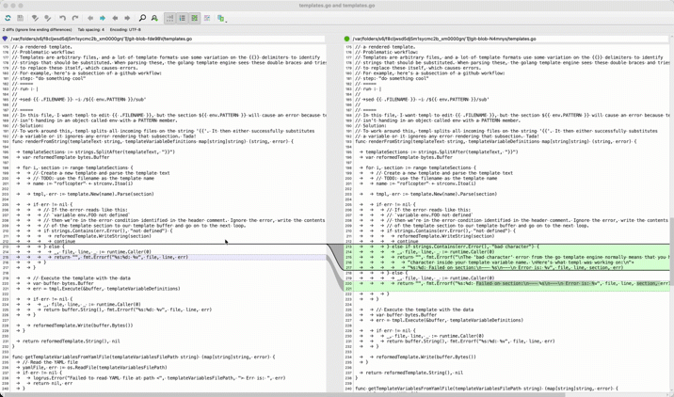Click left '} else {' at line 213
This screenshot has height=397, width=674.
pyautogui.click(x=54, y=246)
